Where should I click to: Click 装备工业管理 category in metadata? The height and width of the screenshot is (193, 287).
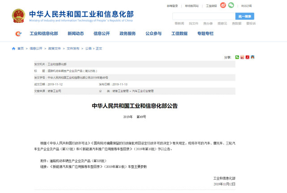pos(120,91)
